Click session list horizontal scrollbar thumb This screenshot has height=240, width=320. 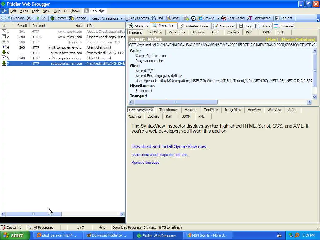pyautogui.click(x=33, y=214)
